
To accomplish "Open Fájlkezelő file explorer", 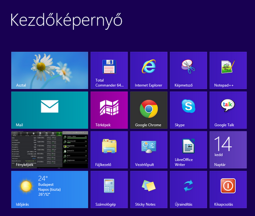I will coord(109,150).
